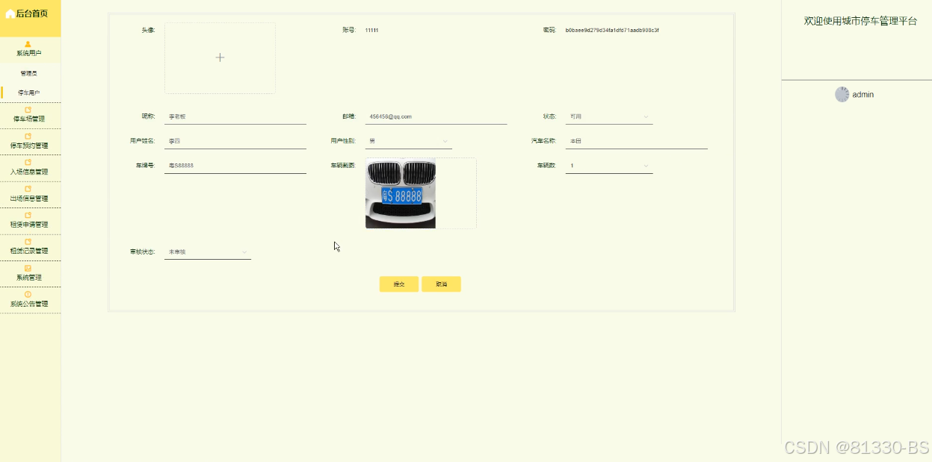Image resolution: width=932 pixels, height=462 pixels.
Task: Click the icon above 系统管理
Action: click(x=28, y=268)
